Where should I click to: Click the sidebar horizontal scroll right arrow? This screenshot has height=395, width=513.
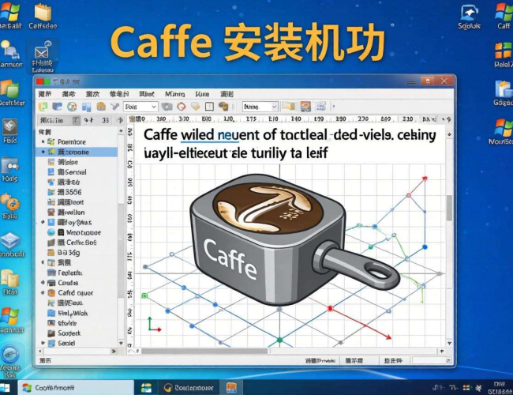114,351
